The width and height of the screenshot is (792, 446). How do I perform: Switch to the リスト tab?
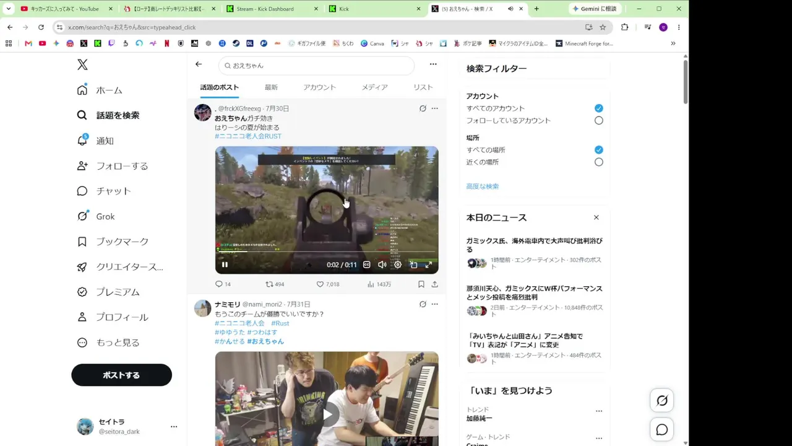click(423, 87)
